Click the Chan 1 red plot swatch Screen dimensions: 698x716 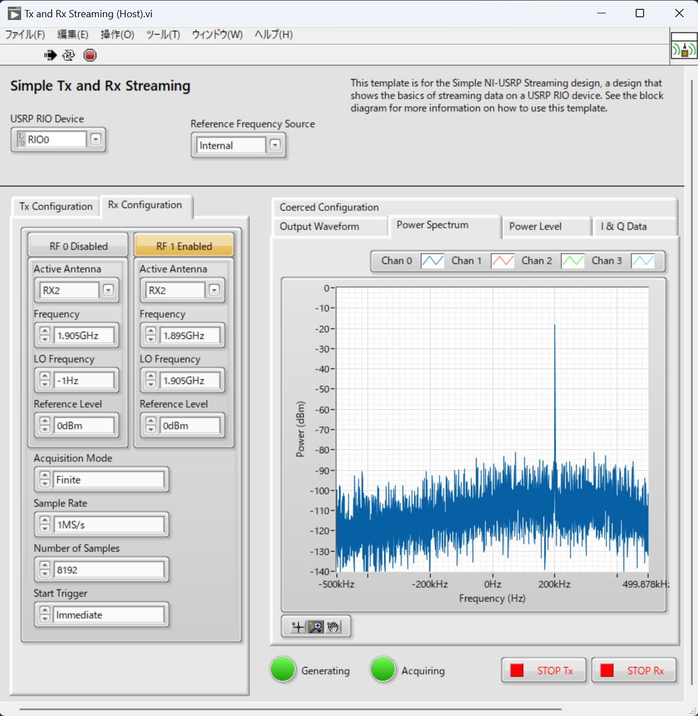pyautogui.click(x=502, y=261)
